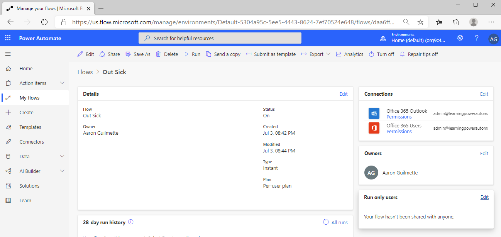Select My flows in the sidebar

(34, 98)
